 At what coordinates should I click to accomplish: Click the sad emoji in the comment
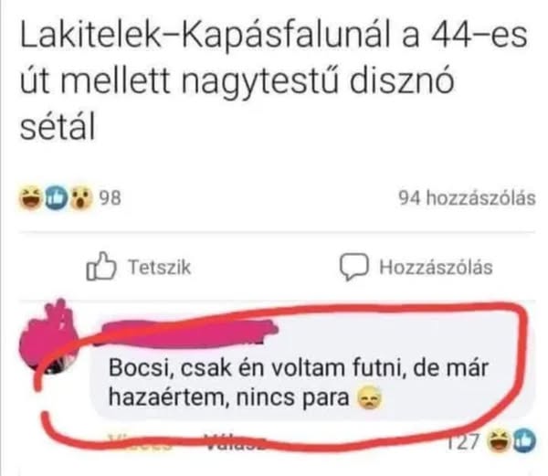(x=370, y=398)
